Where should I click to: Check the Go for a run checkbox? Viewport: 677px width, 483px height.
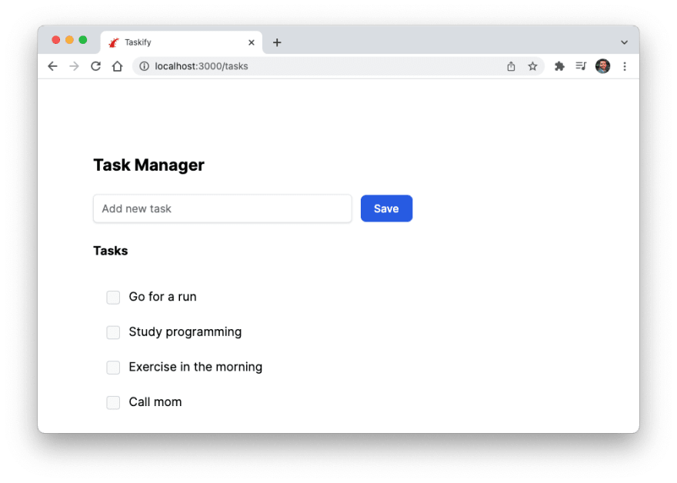click(x=113, y=298)
